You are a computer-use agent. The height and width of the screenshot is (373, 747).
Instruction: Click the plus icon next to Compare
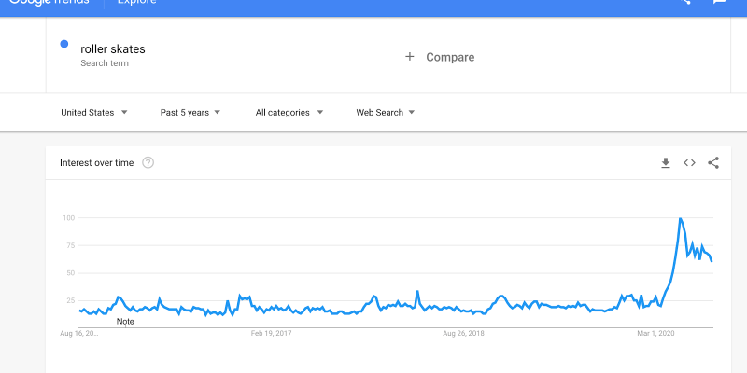[x=409, y=57]
